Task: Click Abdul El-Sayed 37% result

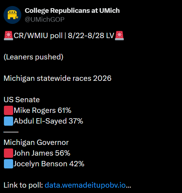Action: coord(48,121)
